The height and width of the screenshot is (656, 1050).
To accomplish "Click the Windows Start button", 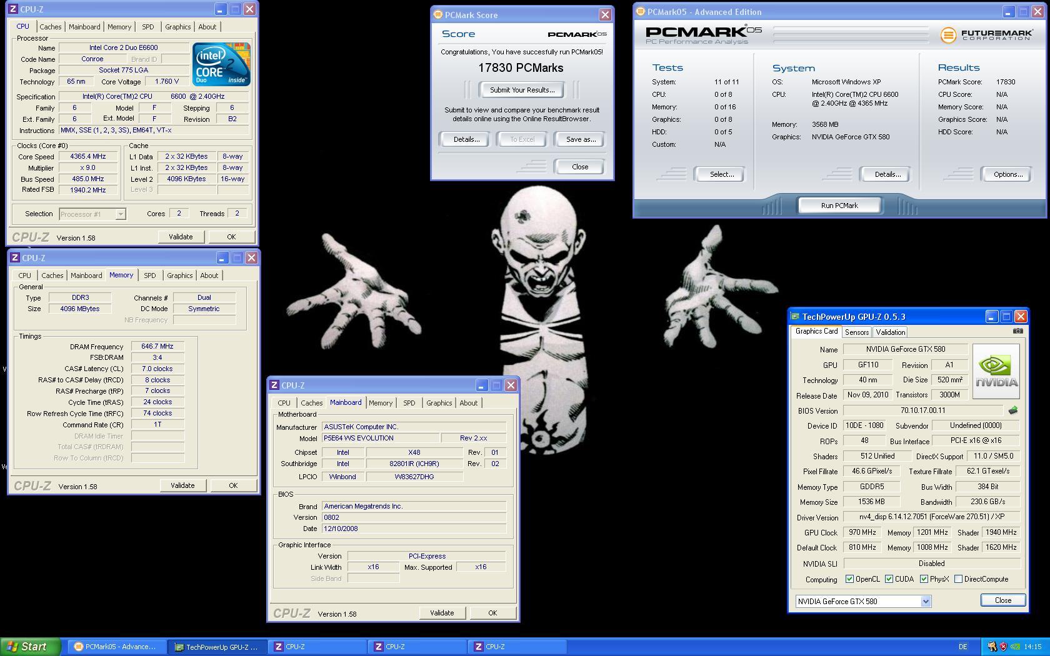I will pyautogui.click(x=30, y=647).
